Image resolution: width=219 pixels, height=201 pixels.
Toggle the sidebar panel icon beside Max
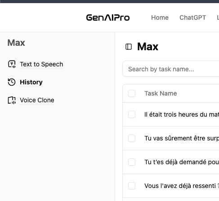coord(129,47)
